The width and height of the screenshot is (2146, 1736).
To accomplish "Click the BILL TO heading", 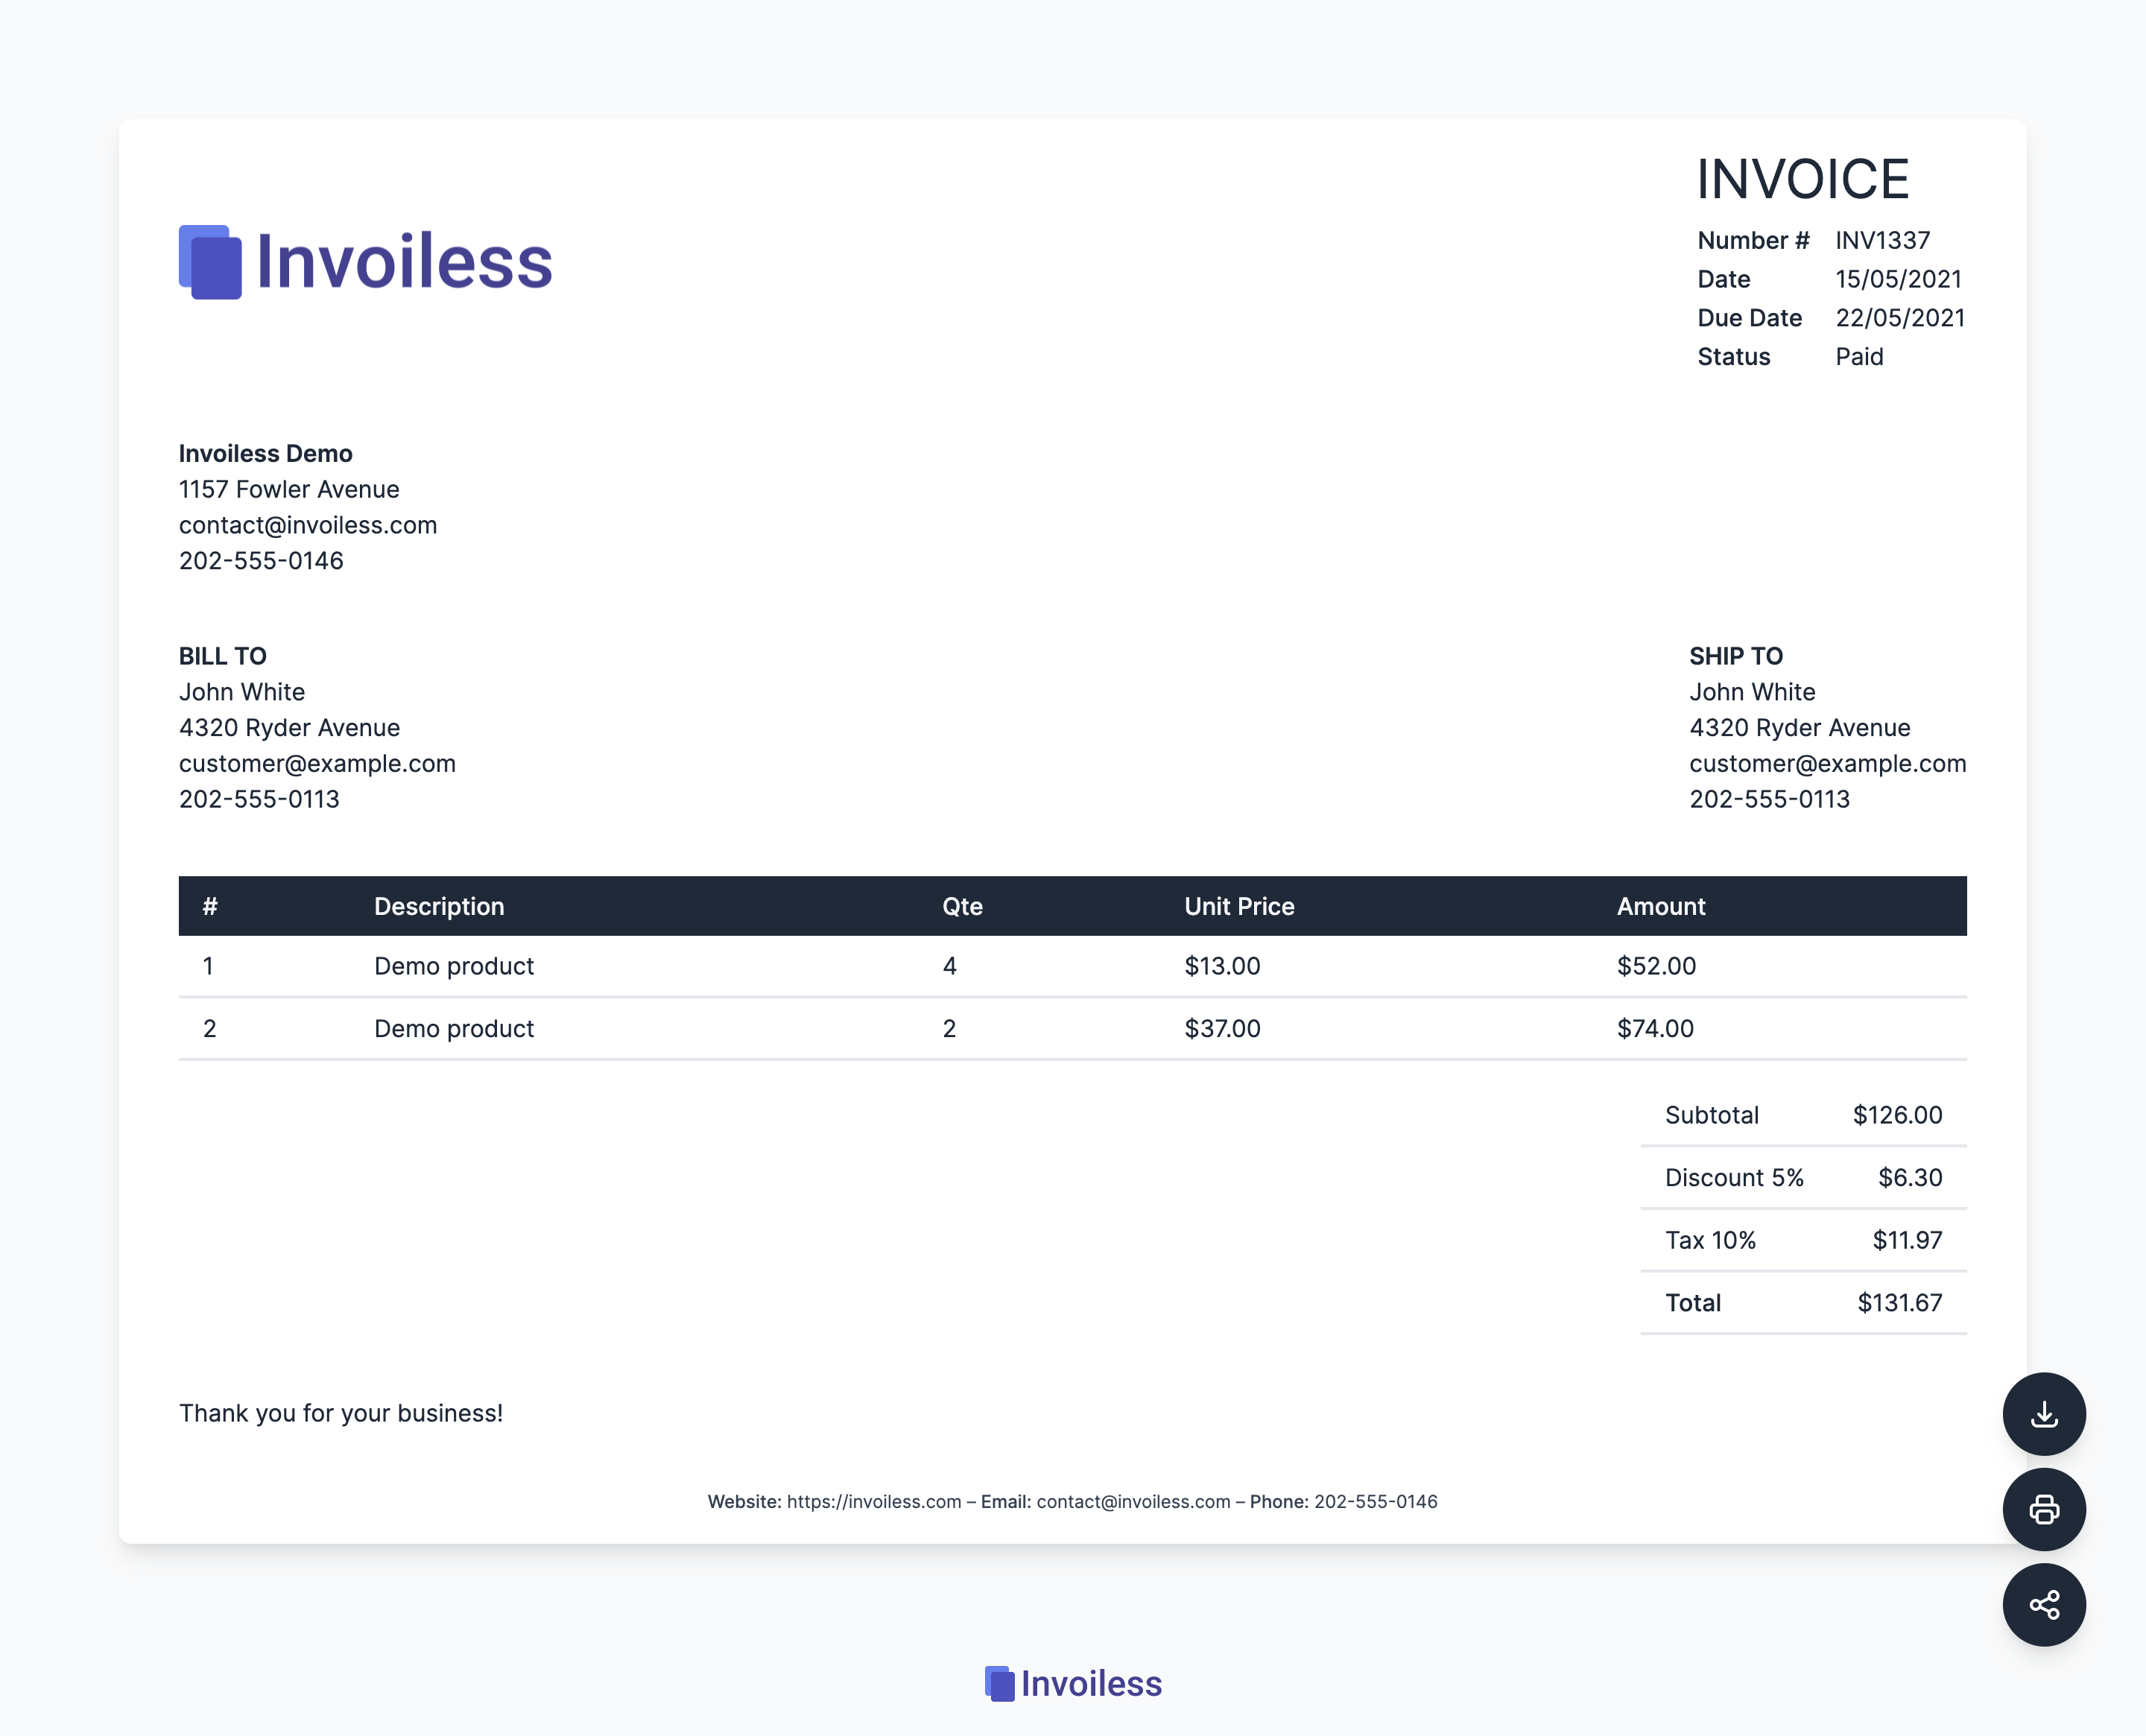I will [x=223, y=656].
